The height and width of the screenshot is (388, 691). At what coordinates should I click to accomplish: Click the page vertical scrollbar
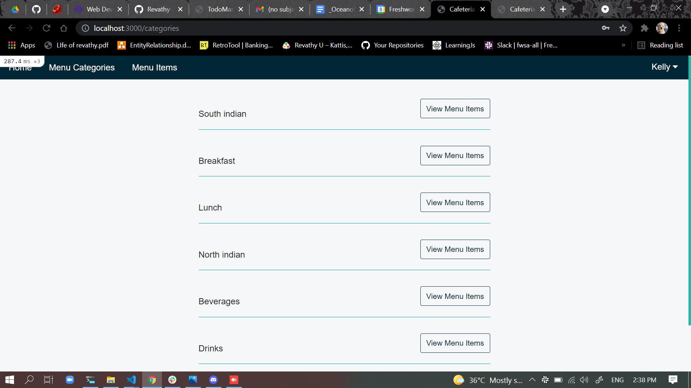pyautogui.click(x=689, y=190)
